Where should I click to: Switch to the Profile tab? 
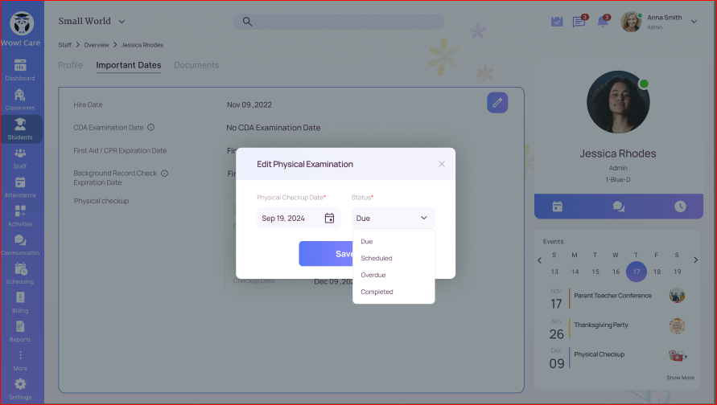[70, 65]
